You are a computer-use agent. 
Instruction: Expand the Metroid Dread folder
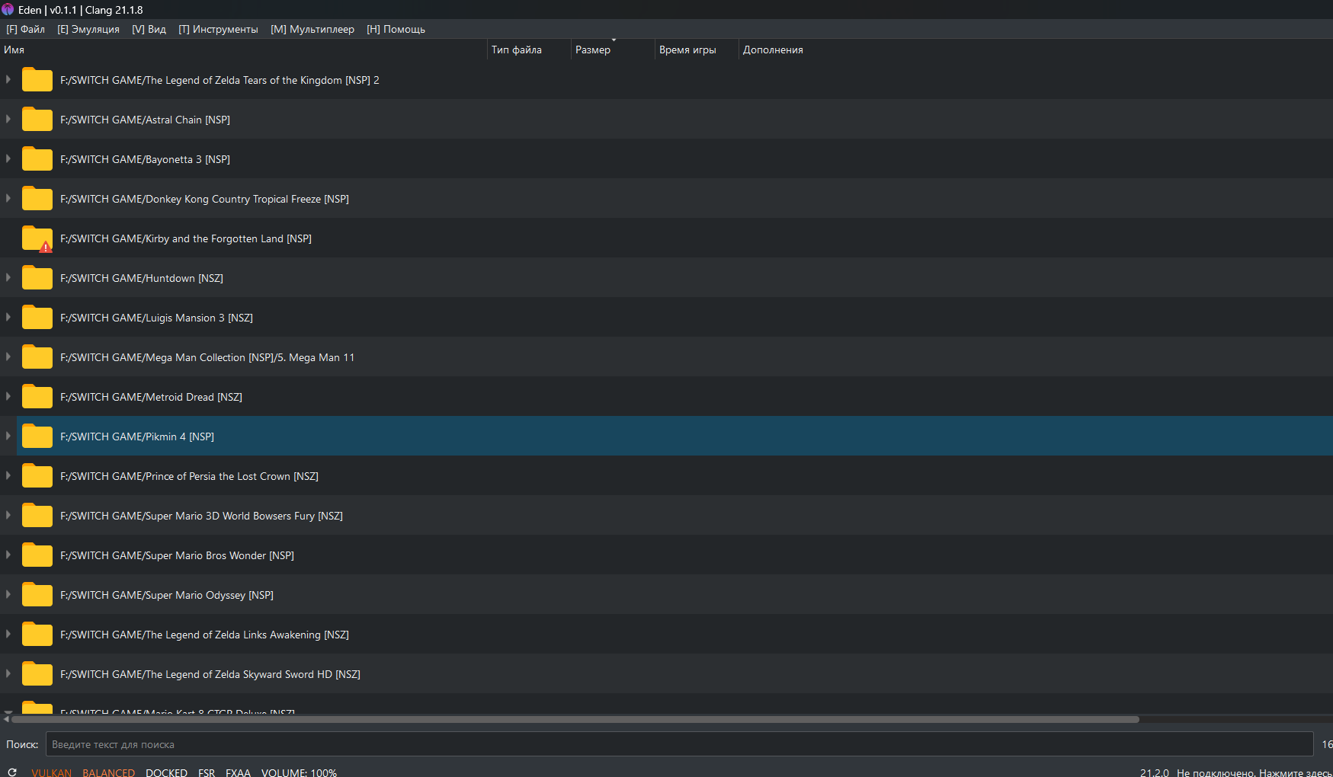point(8,396)
